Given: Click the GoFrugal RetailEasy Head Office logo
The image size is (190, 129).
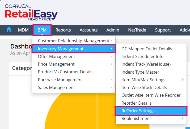Looking at the screenshot, I should pyautogui.click(x=31, y=12).
